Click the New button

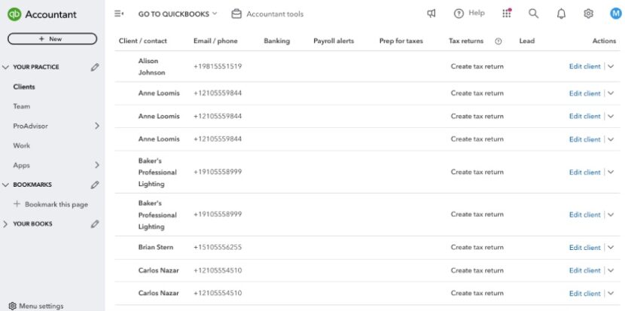pyautogui.click(x=52, y=38)
